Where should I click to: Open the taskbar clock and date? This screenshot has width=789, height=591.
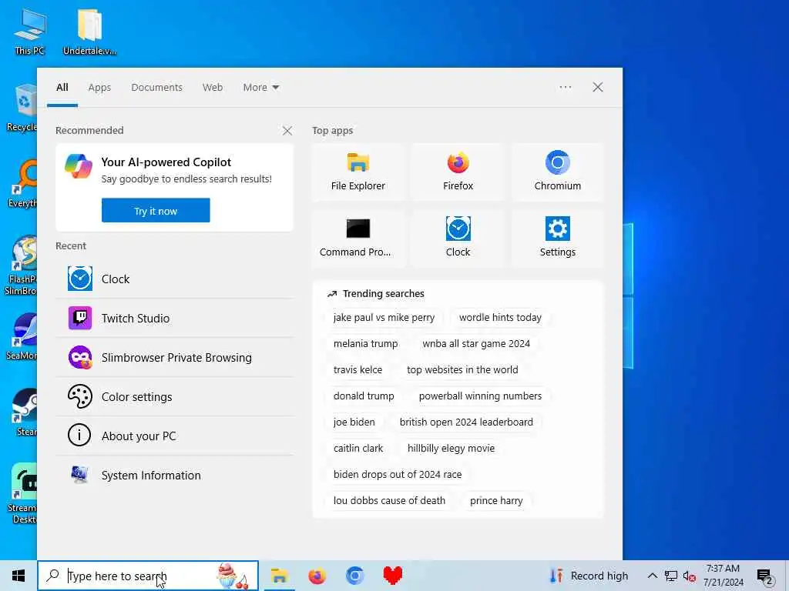tap(723, 576)
